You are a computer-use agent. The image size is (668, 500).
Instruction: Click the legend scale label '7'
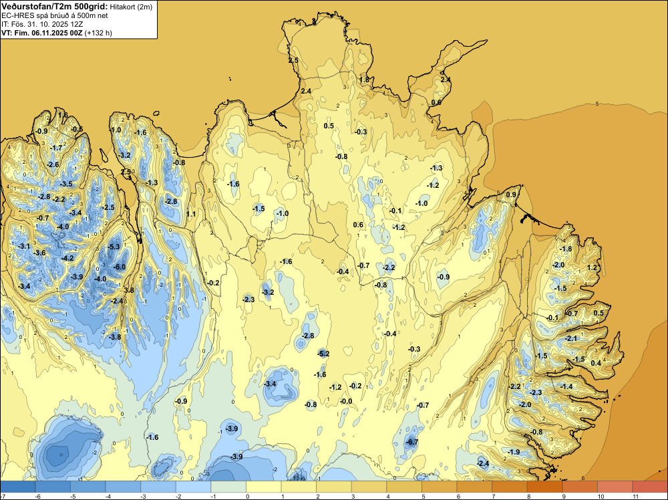coord(494,497)
